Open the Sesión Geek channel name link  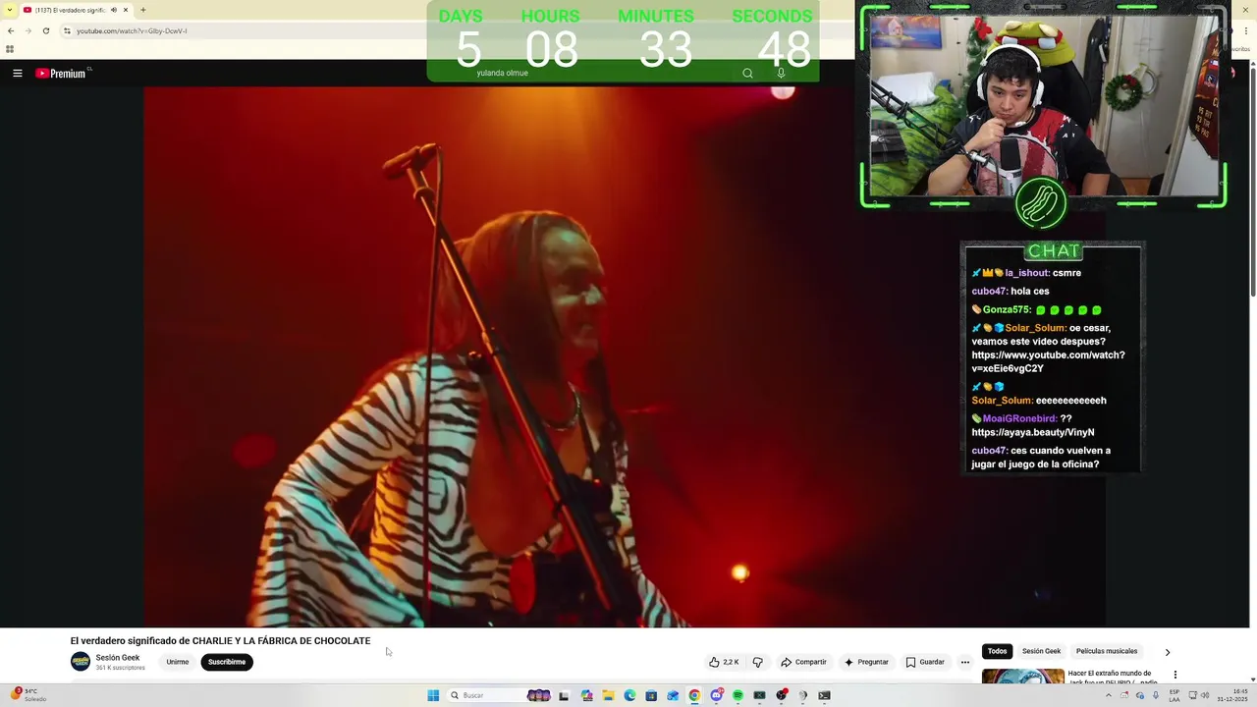pos(118,658)
